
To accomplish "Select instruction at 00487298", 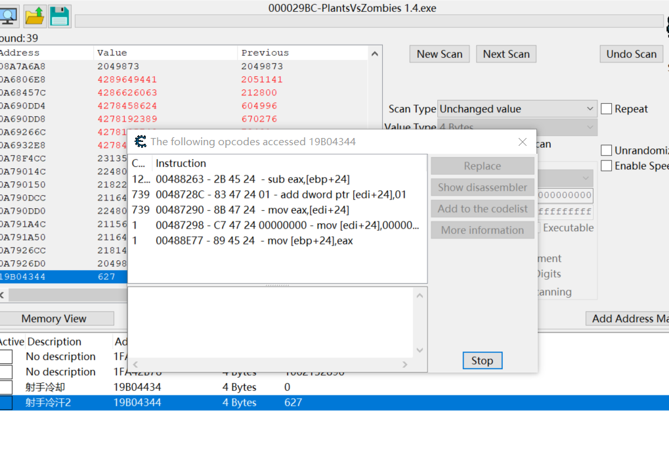I will [x=277, y=225].
